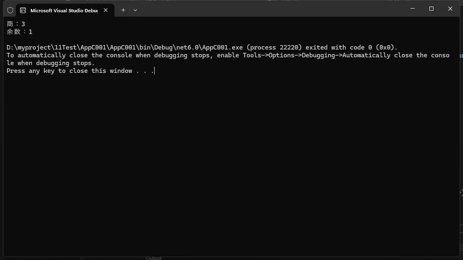The width and height of the screenshot is (463, 260).
Task: Click the Output label below the console
Action: point(153,258)
